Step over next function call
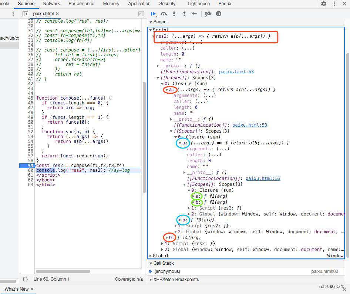Image resolution: width=350 pixels, height=294 pixels. 164,14
